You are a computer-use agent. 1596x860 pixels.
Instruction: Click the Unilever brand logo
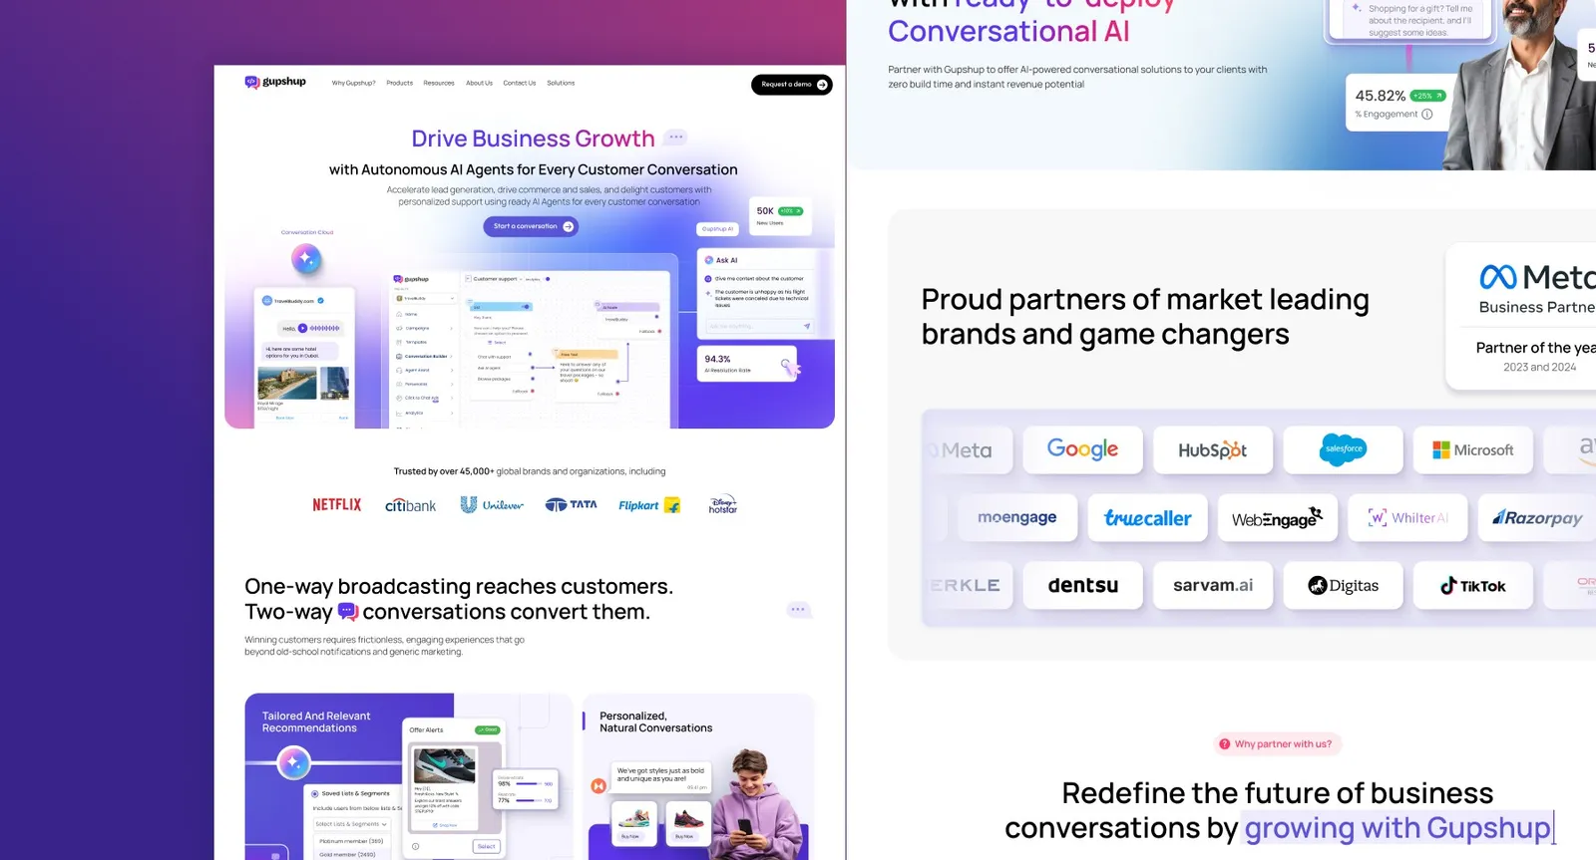492,505
